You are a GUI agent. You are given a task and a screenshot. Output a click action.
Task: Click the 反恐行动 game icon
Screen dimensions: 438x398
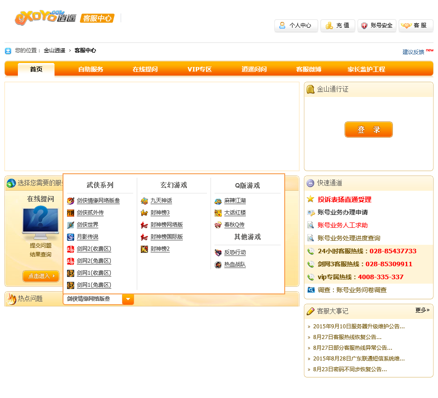pos(218,252)
